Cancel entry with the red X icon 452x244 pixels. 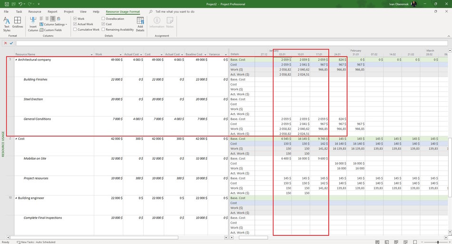[6, 43]
